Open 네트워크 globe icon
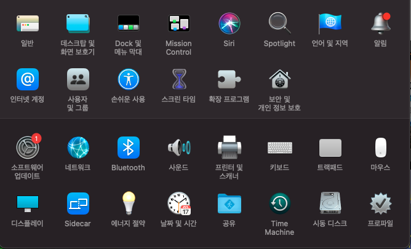Viewport: 411px width, 249px height. pos(78,148)
